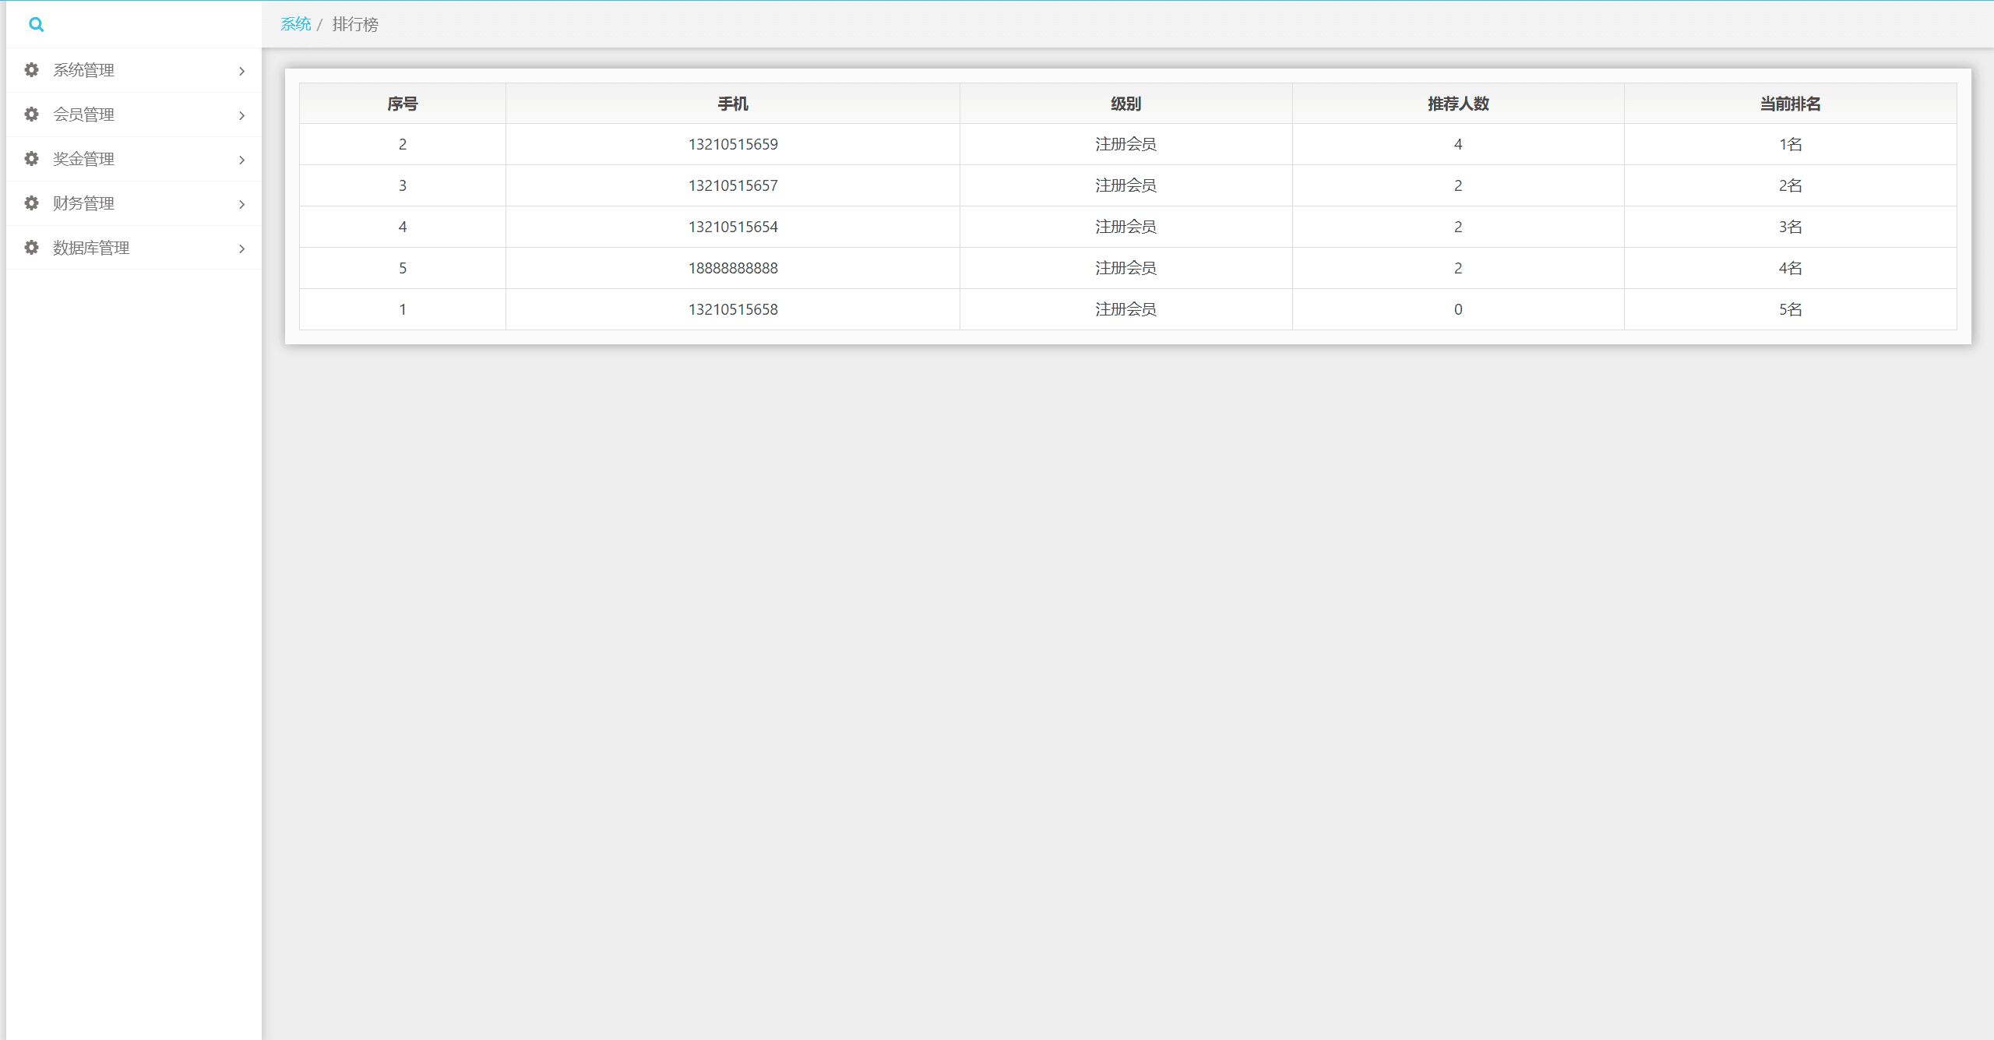Select phone number 13210515658
The width and height of the screenshot is (1994, 1040).
[x=733, y=309]
